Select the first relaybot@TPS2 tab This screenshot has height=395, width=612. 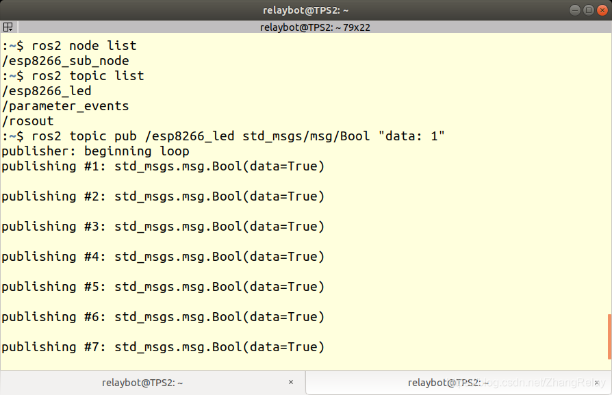tap(143, 382)
